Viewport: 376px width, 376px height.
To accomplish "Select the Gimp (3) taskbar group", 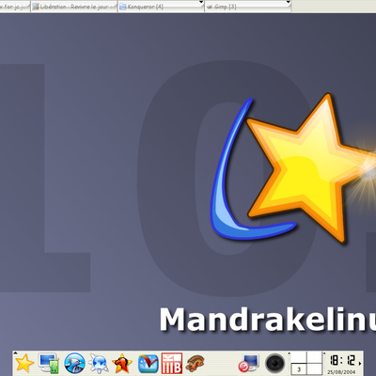I will tap(248, 7).
